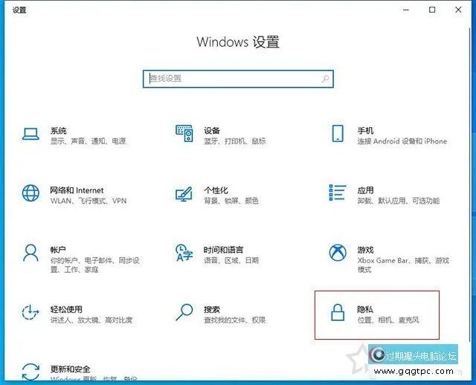Close the 设置 window
This screenshot has height=385, width=476.
click(458, 10)
